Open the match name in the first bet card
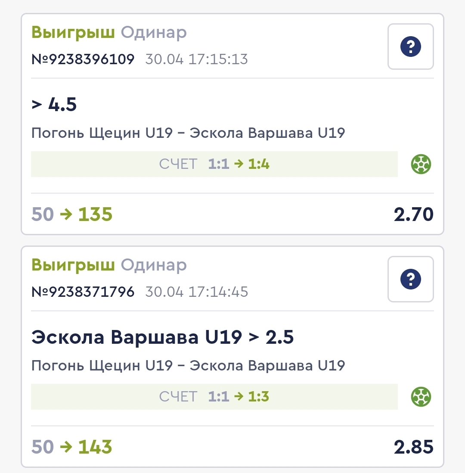 [x=188, y=133]
